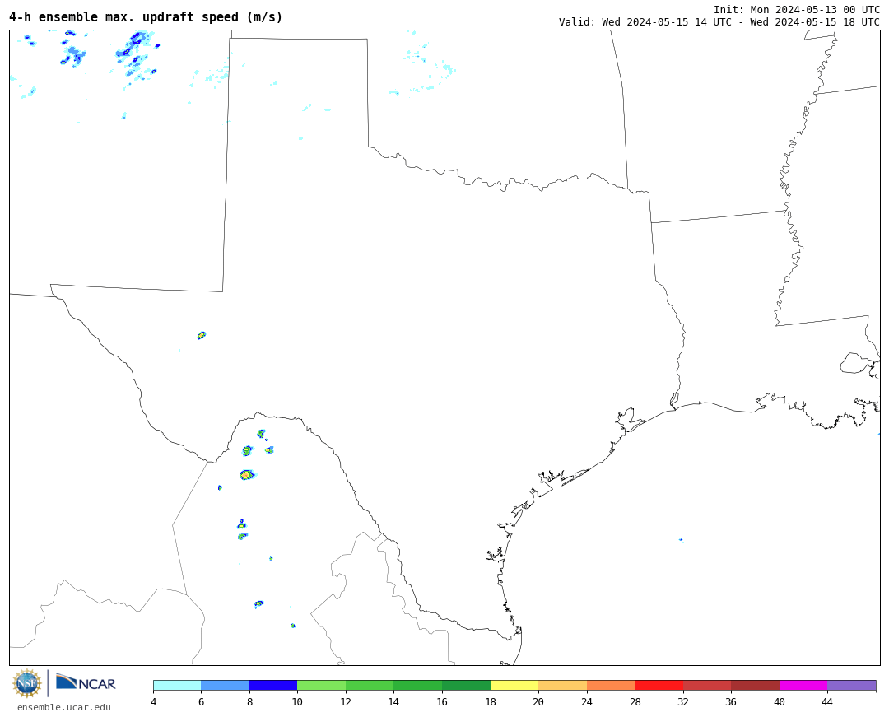
Task: Click the red 32-36 color swatch
Action: pyautogui.click(x=707, y=685)
